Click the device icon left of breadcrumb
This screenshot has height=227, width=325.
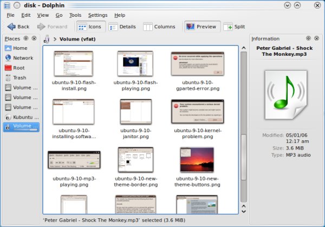pyautogui.click(x=48, y=39)
